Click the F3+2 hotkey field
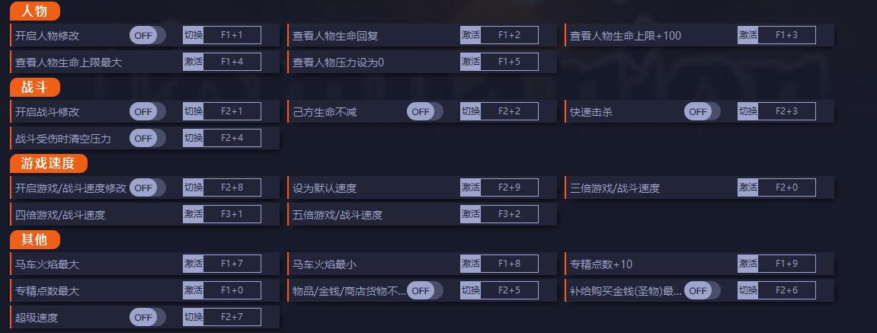Image resolution: width=877 pixels, height=333 pixels. point(509,214)
